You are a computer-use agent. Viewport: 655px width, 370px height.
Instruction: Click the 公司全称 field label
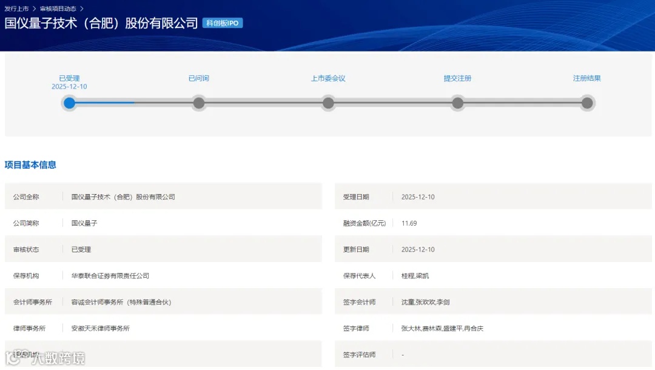[x=26, y=197]
